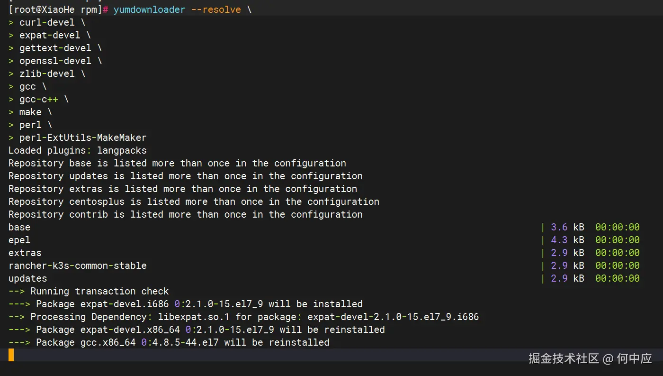This screenshot has height=376, width=663.
Task: Click the 'Loaded plugins: langpacks' line
Action: coord(78,150)
